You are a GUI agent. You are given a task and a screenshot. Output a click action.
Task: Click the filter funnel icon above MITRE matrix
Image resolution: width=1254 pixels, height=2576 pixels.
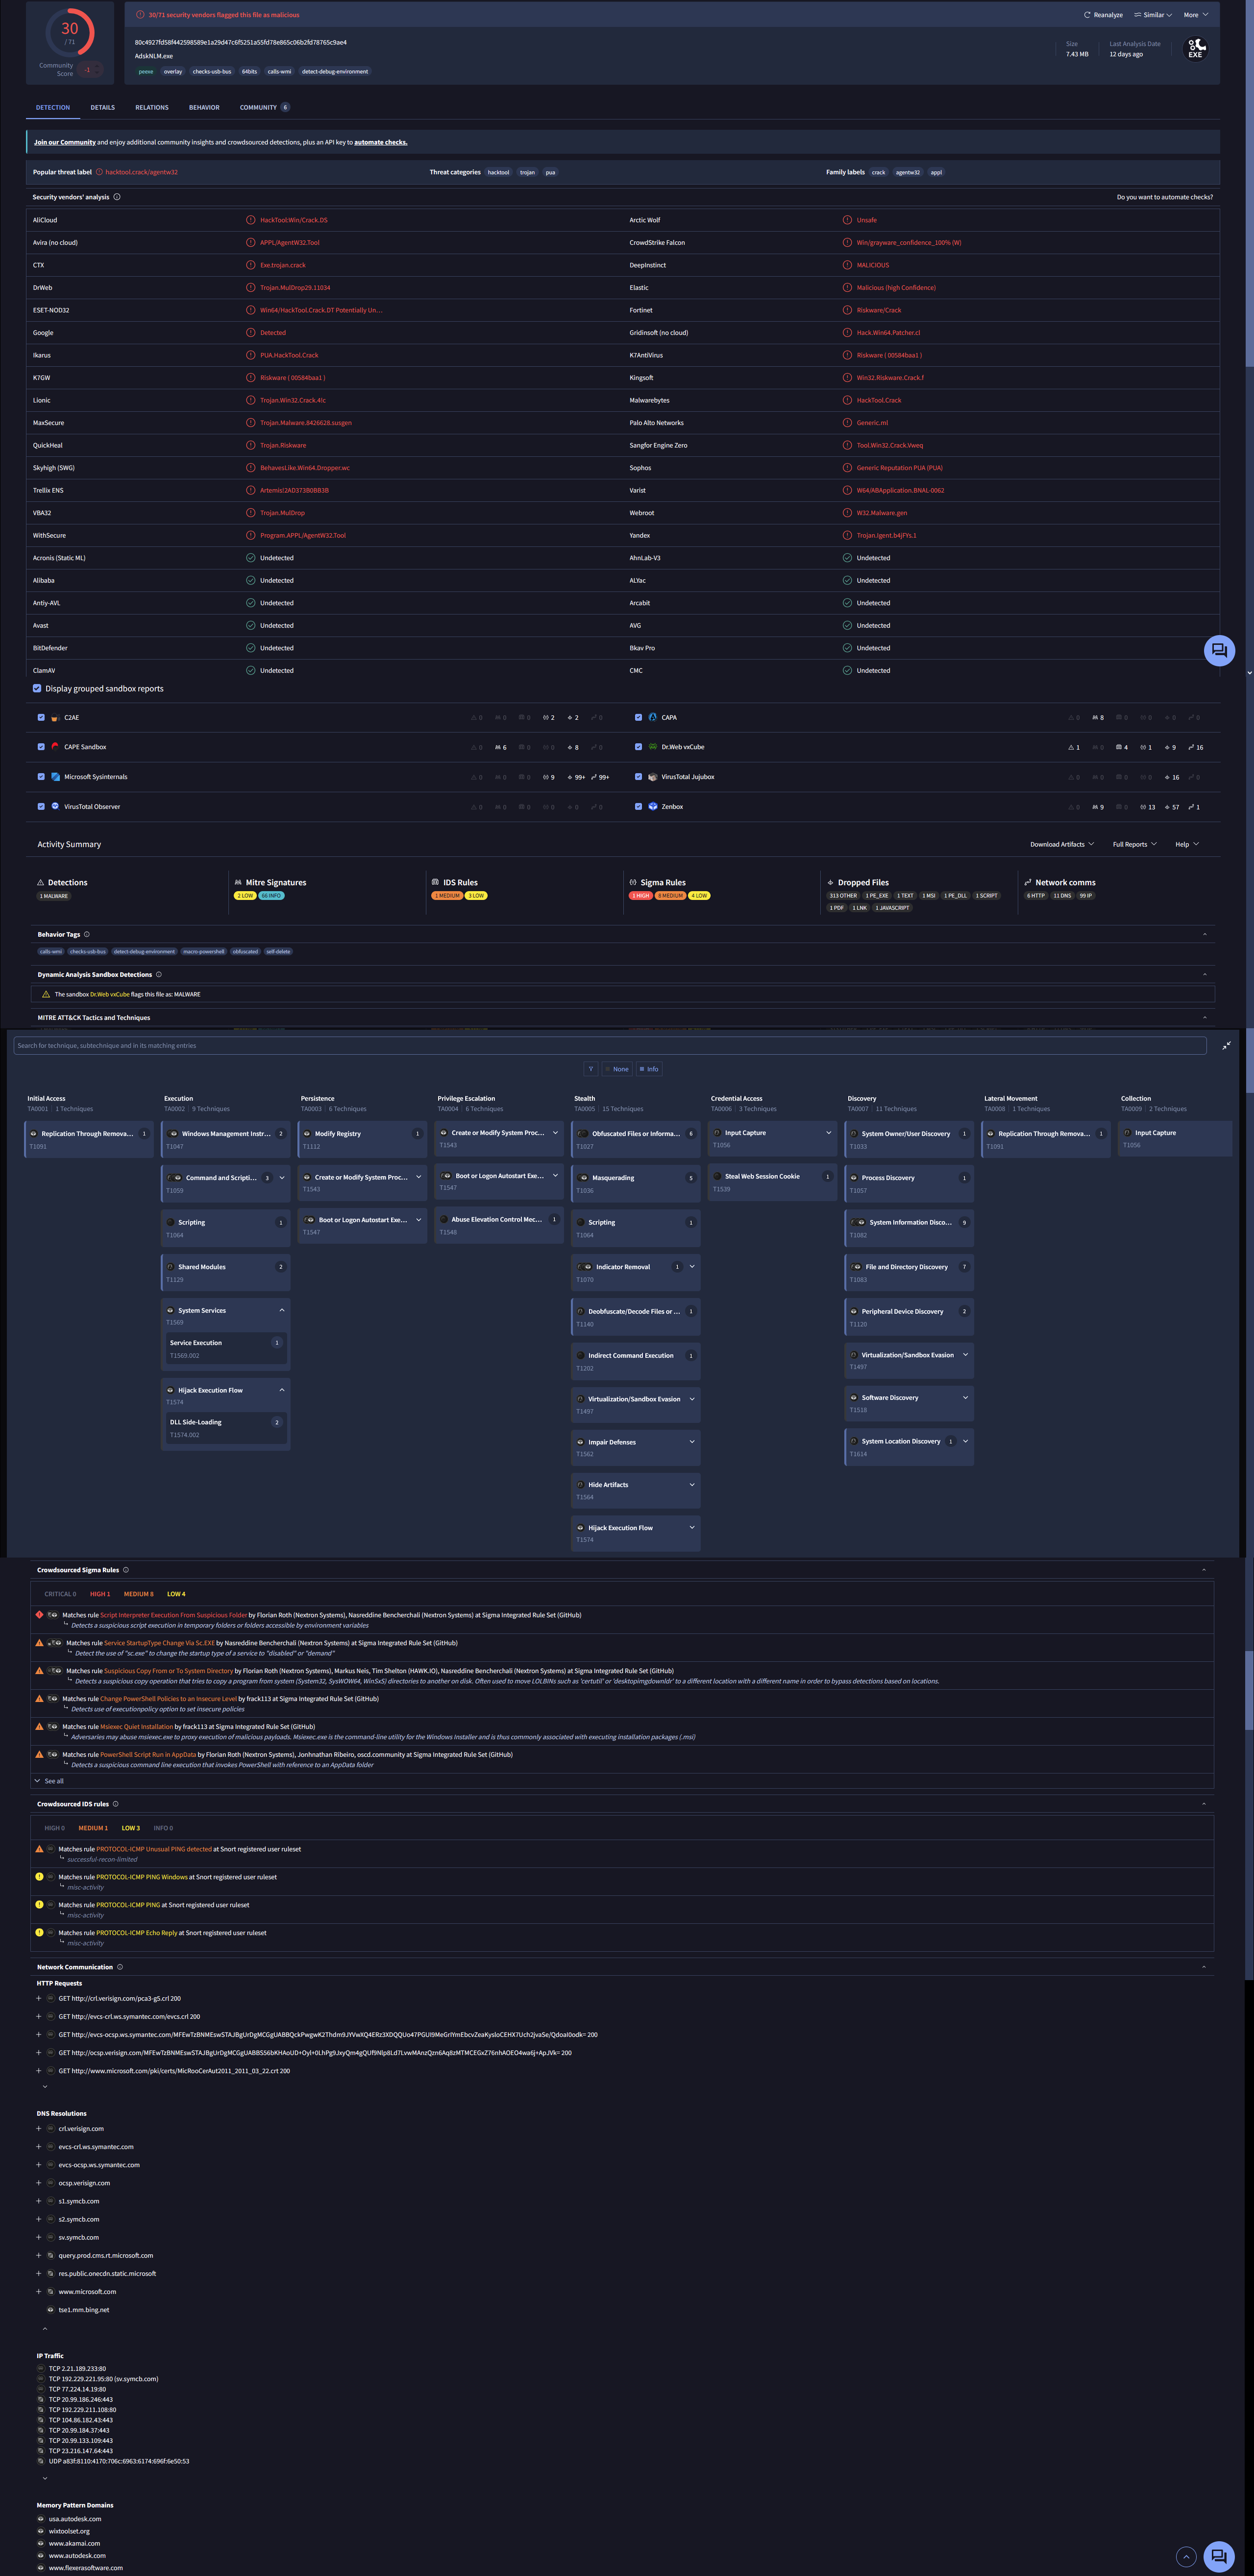tap(590, 1069)
